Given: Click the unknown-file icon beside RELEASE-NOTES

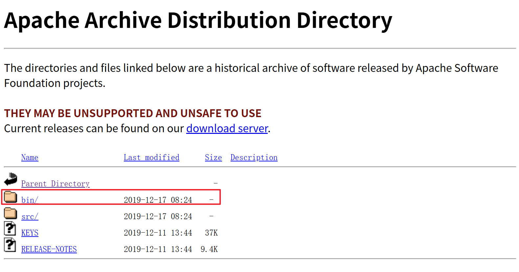Looking at the screenshot, I should [x=10, y=245].
